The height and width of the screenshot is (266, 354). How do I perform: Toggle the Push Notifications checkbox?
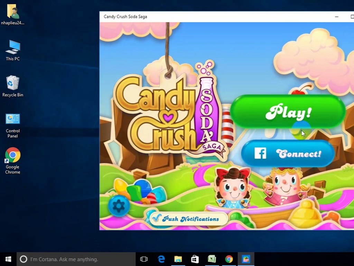(x=157, y=218)
